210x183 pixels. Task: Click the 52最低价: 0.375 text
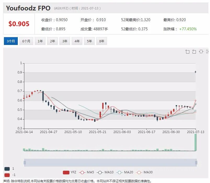[x=134, y=29]
